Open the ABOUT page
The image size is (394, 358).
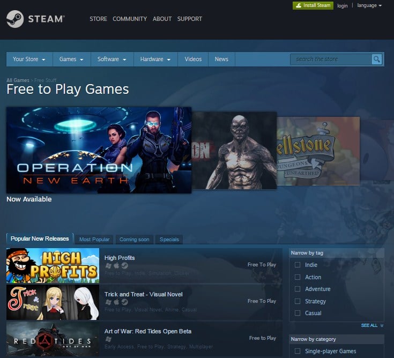tap(162, 19)
